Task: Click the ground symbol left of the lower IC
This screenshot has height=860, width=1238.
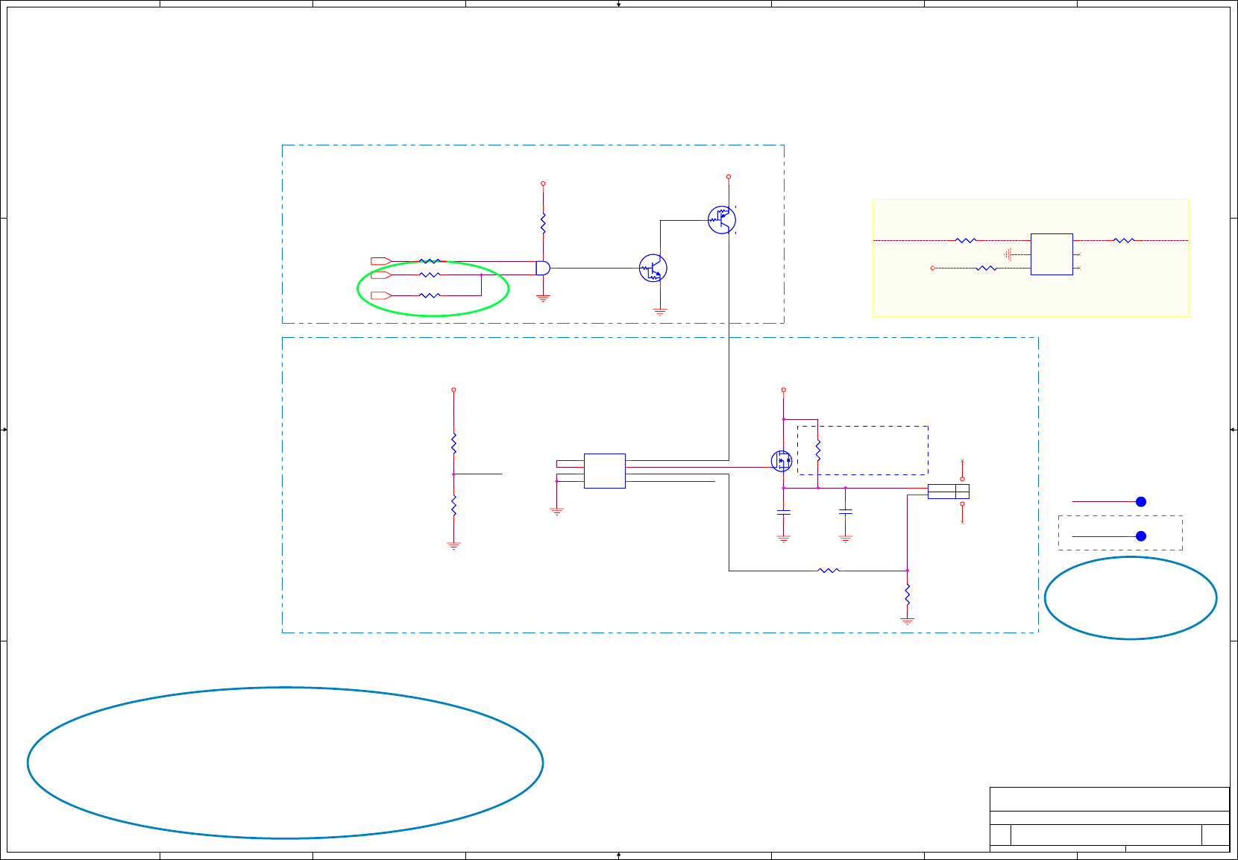Action: pyautogui.click(x=556, y=512)
